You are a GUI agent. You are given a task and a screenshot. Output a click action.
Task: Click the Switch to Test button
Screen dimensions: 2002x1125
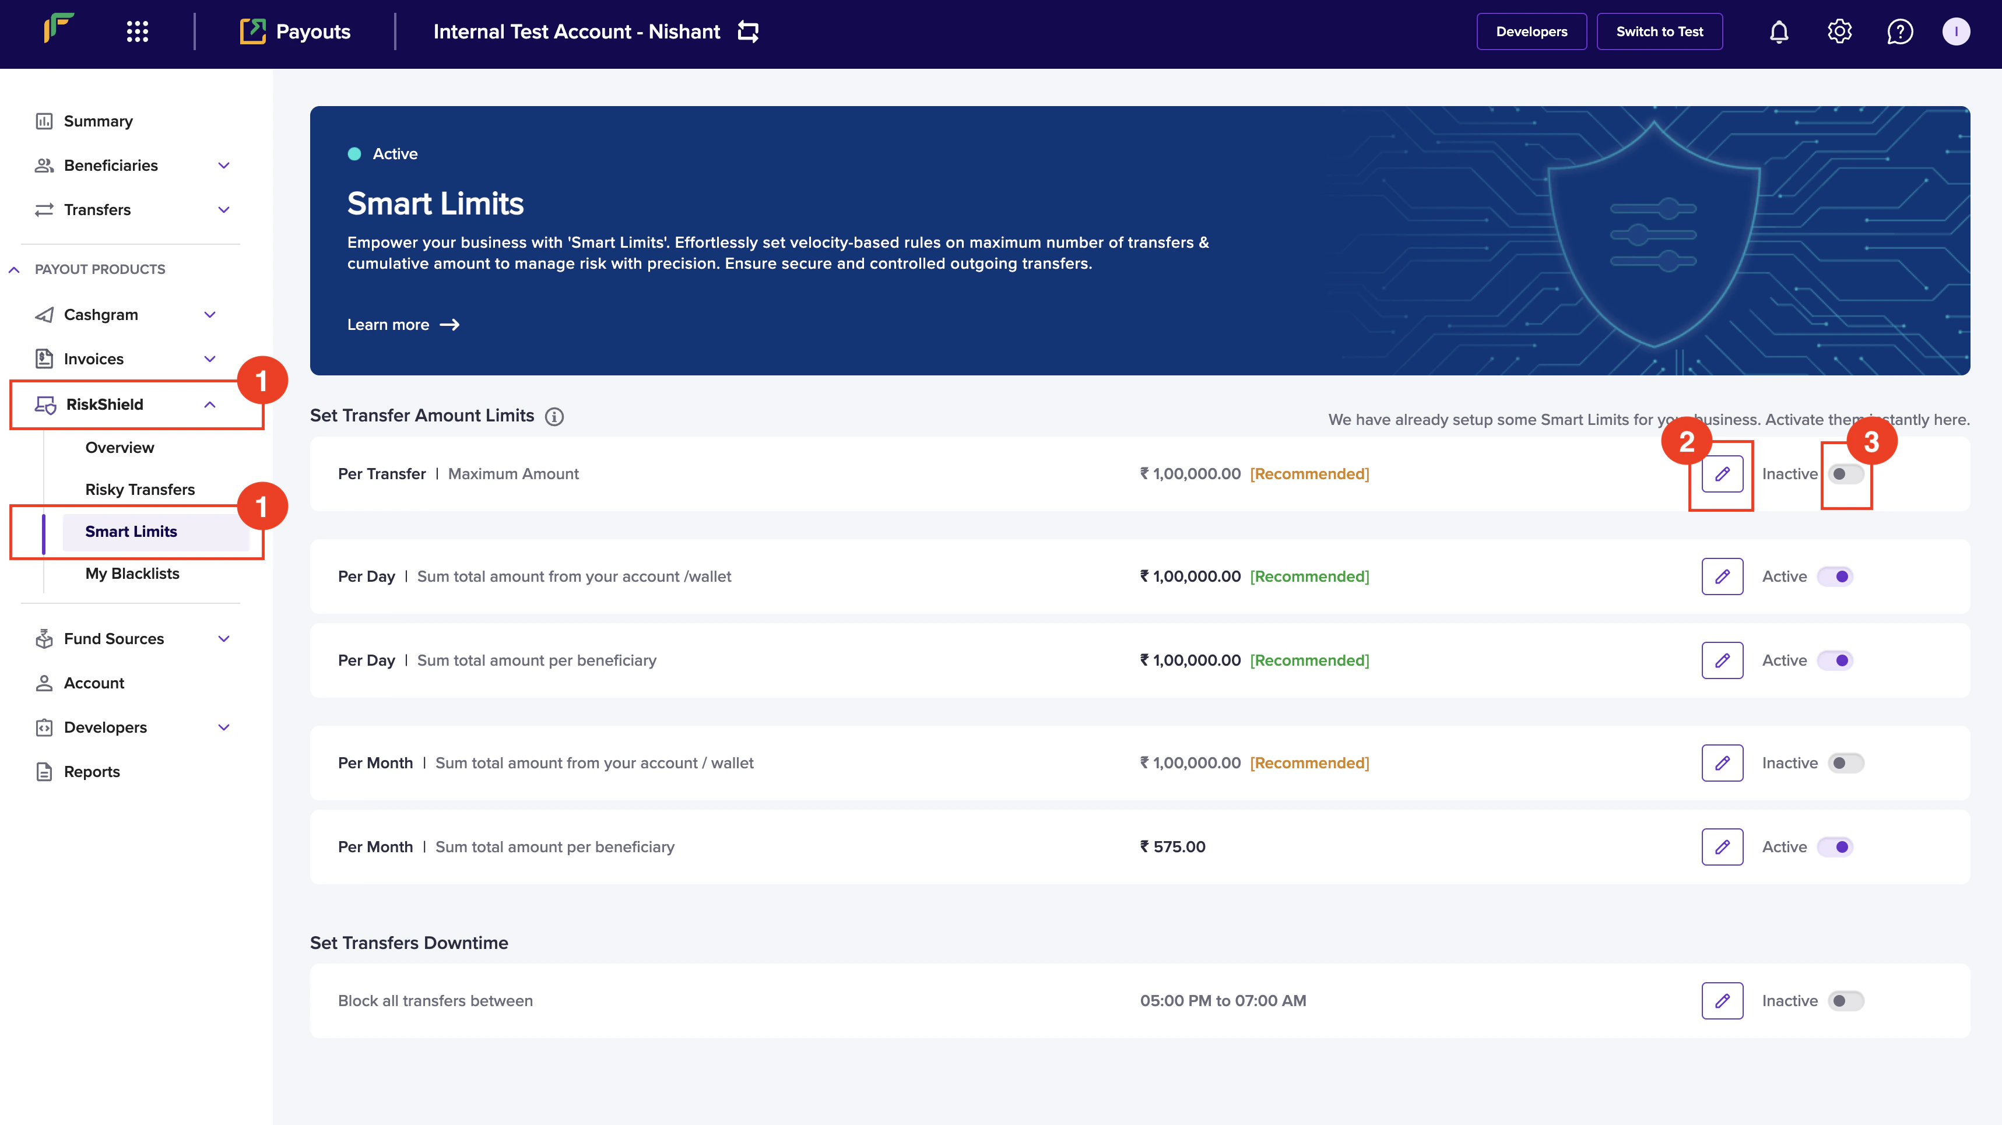tap(1659, 32)
